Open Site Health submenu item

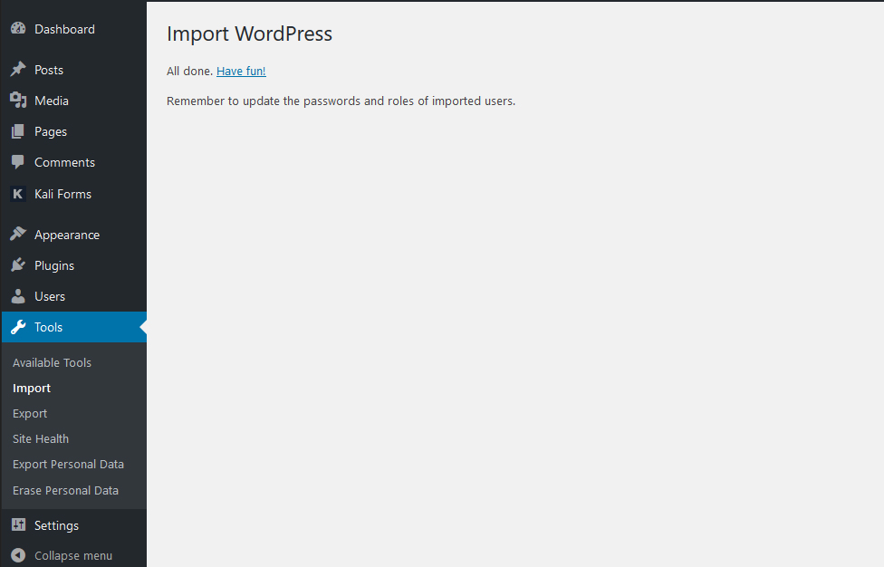(x=41, y=439)
